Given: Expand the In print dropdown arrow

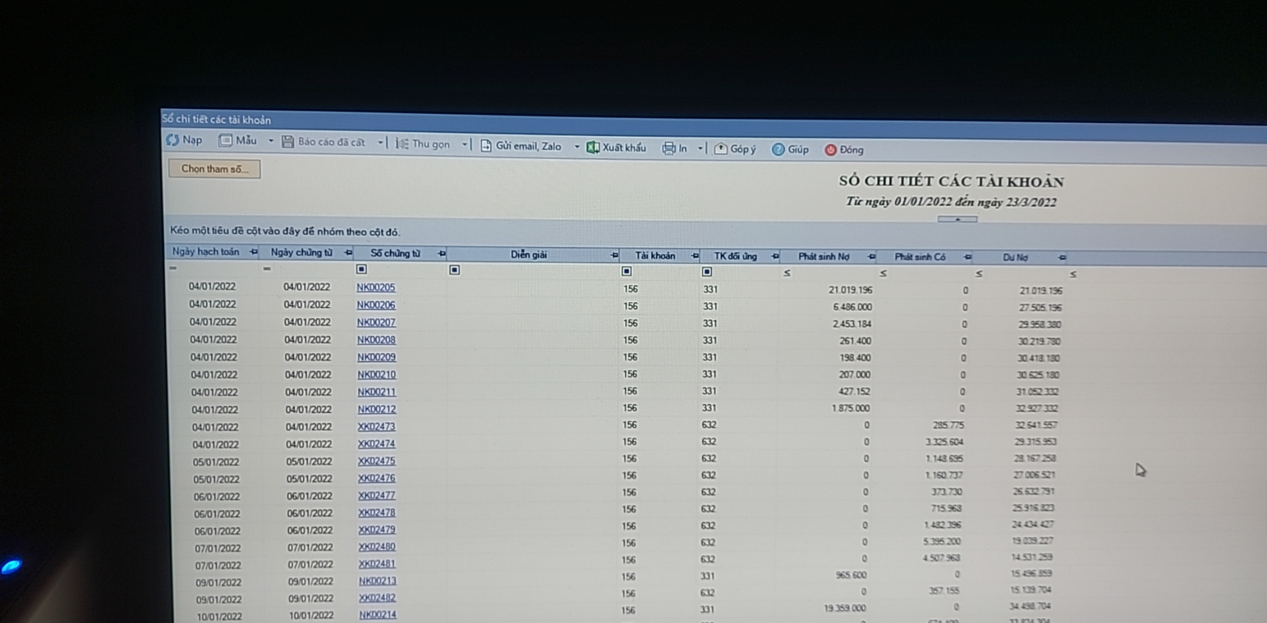Looking at the screenshot, I should pos(700,148).
